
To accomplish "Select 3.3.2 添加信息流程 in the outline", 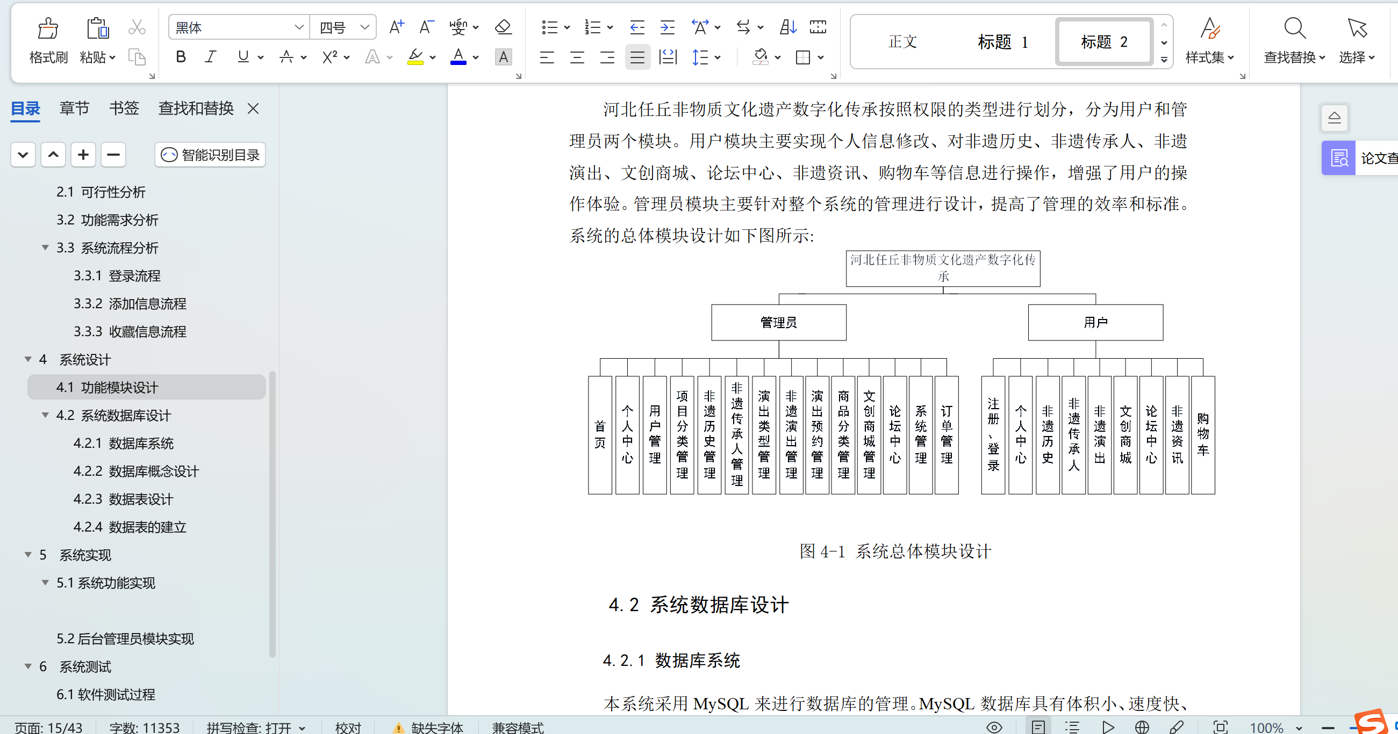I will tap(130, 303).
